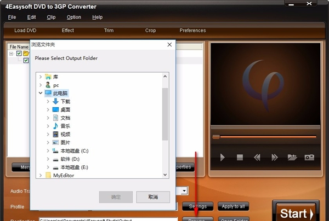Click folder tree scrollbar up arrow
Viewport: 329px width, 221px height.
coord(165,77)
